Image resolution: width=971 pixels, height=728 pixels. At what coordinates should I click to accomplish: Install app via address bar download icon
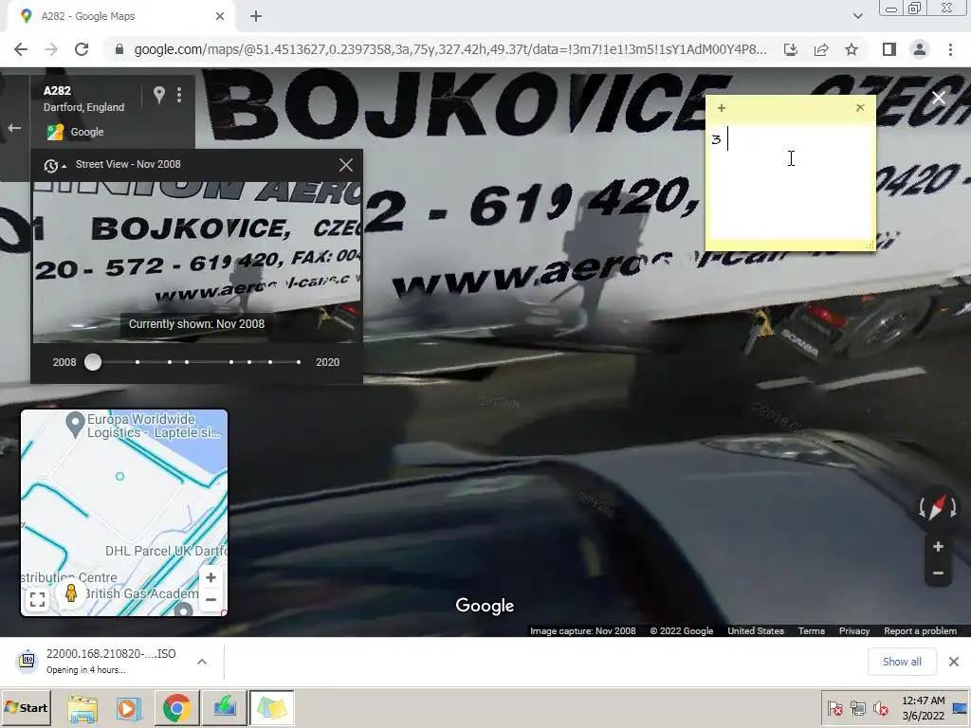tap(791, 49)
